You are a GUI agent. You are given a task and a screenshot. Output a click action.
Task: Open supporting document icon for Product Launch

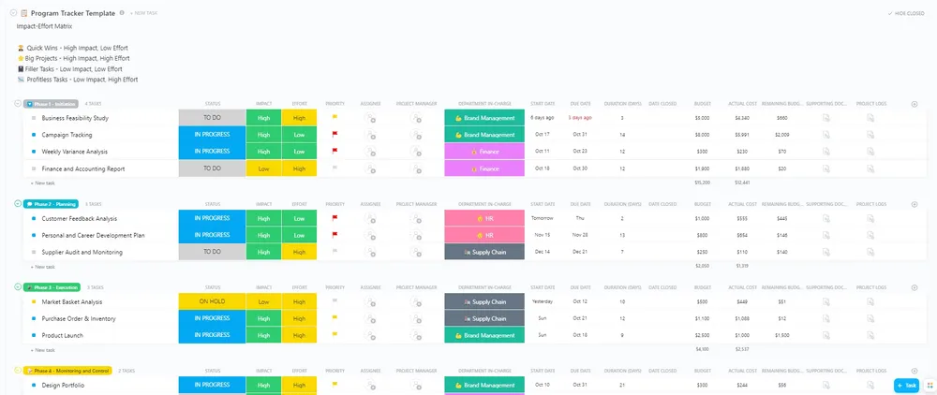coord(825,335)
